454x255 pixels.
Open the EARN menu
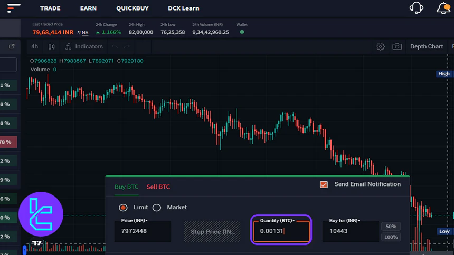88,8
